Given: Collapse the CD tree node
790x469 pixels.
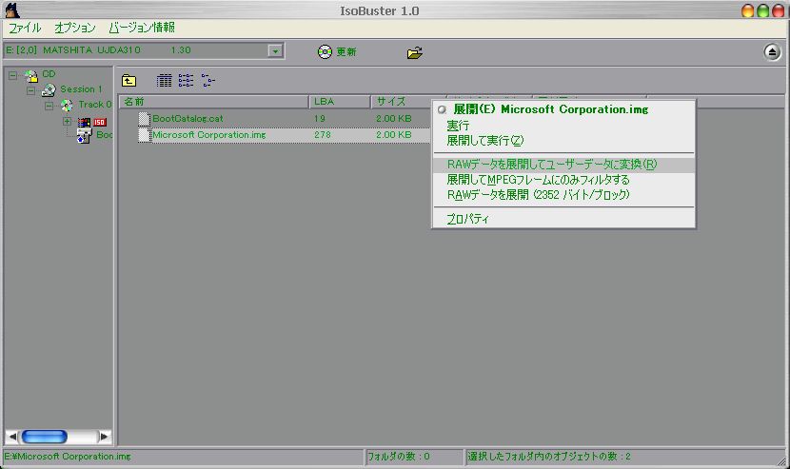Looking at the screenshot, I should [12, 75].
